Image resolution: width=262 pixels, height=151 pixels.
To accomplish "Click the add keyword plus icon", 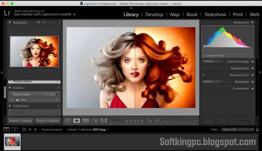I will (x=204, y=75).
